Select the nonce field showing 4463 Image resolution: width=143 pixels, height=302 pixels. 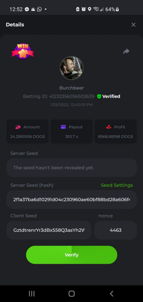[x=116, y=230]
